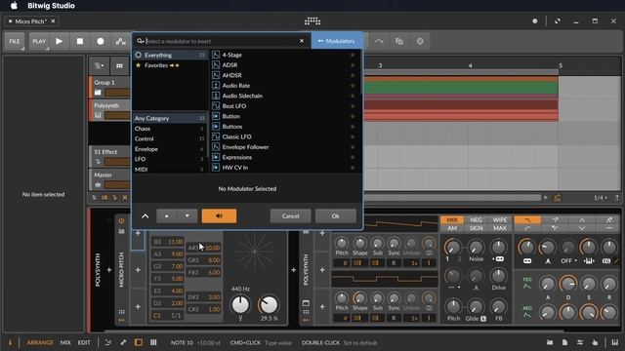The height and width of the screenshot is (351, 625).
Task: Choose the MIDI category
Action: click(x=170, y=169)
